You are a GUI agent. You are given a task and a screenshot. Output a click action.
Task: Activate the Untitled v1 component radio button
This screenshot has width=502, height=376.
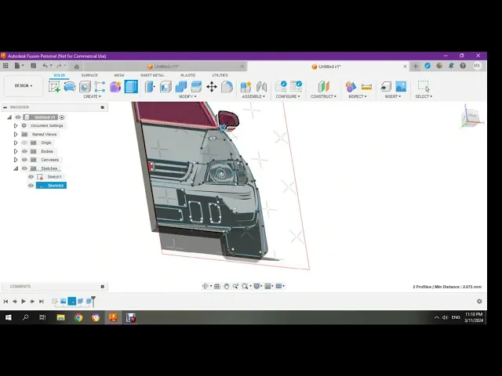(x=62, y=117)
